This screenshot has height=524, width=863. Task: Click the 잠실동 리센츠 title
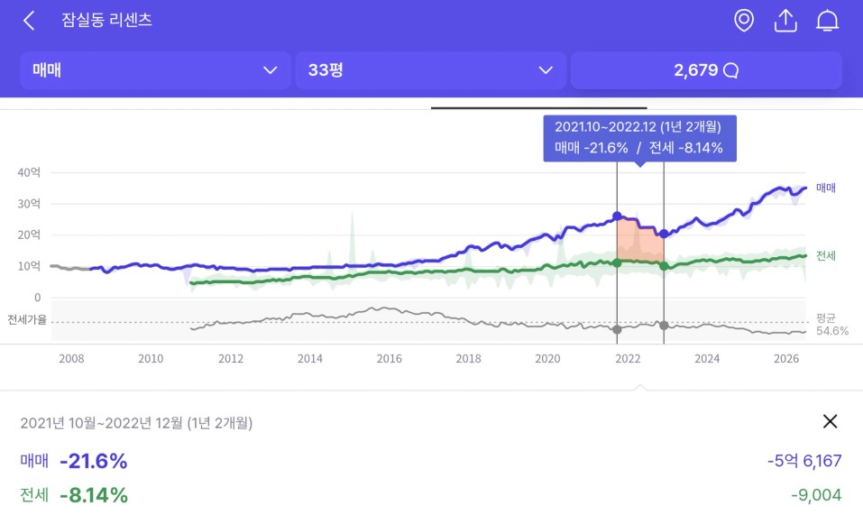point(106,21)
